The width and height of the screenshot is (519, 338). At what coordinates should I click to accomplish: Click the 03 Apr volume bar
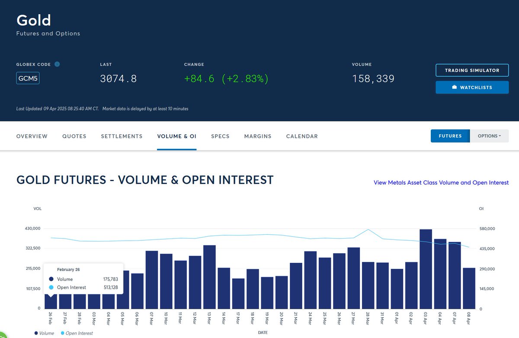tap(426, 269)
